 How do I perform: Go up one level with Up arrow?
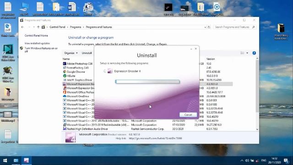(x=38, y=27)
